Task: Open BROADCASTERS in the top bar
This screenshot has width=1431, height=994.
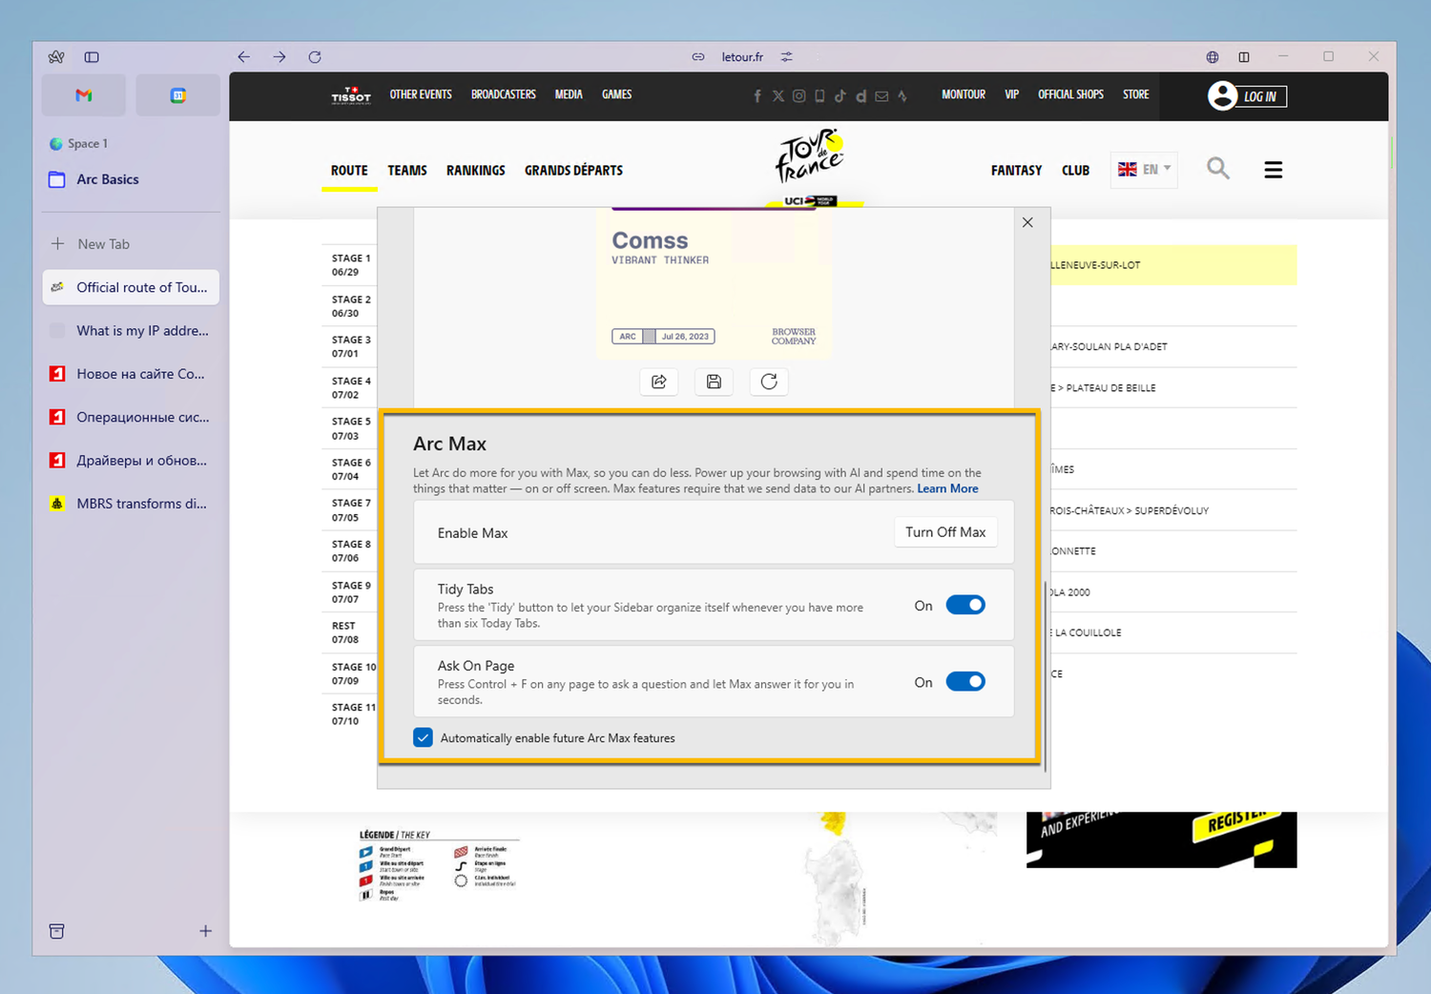Action: point(504,94)
